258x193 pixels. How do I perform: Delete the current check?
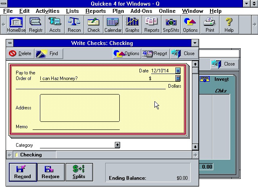(21, 53)
